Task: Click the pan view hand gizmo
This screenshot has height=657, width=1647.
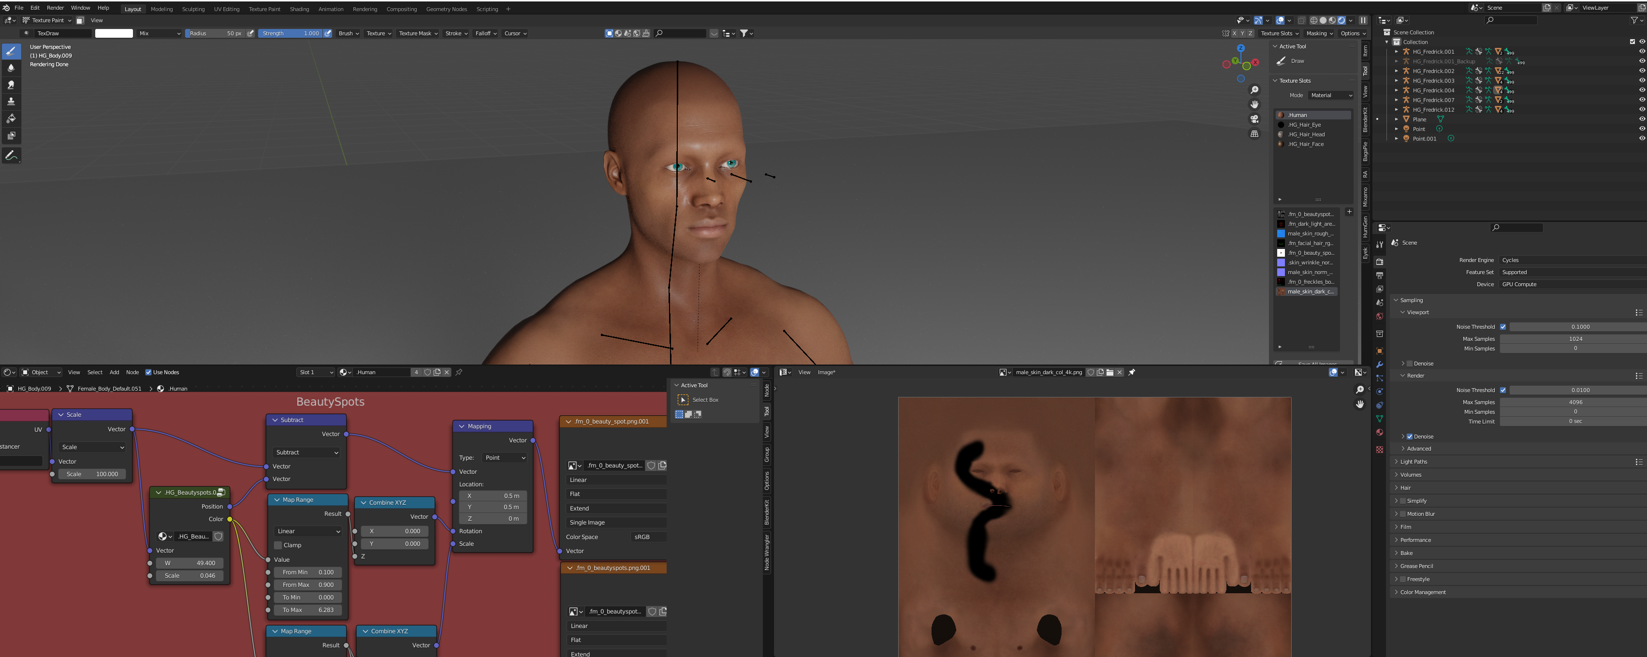Action: point(1254,104)
